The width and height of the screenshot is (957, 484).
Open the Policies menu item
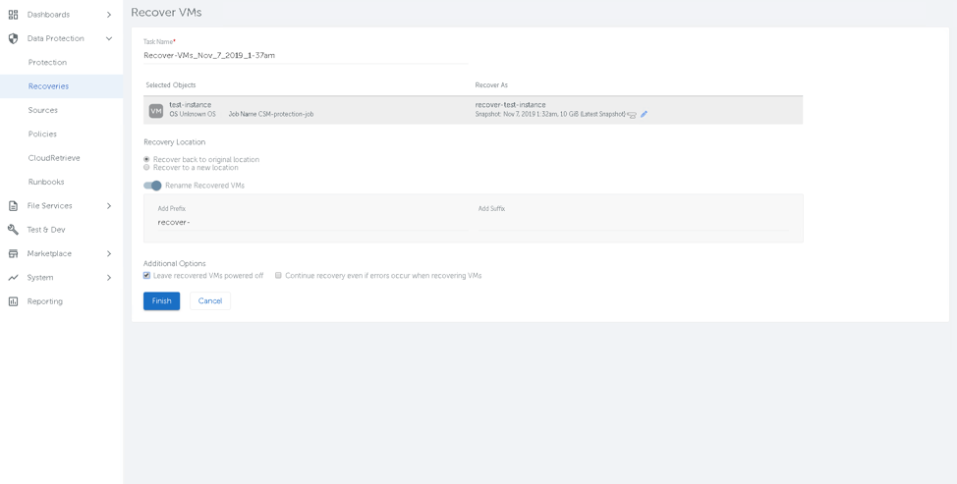[x=42, y=134]
